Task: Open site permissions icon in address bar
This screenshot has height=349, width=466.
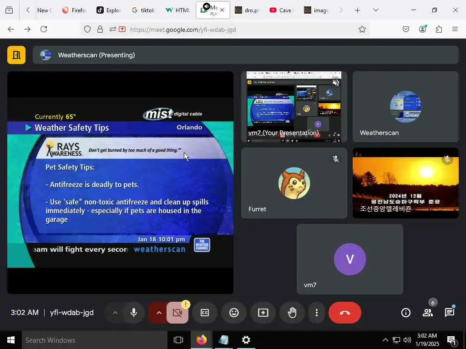Action: pyautogui.click(x=113, y=29)
